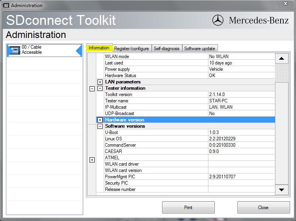Click the '1:0:3' U-Boot value

pyautogui.click(x=214, y=132)
